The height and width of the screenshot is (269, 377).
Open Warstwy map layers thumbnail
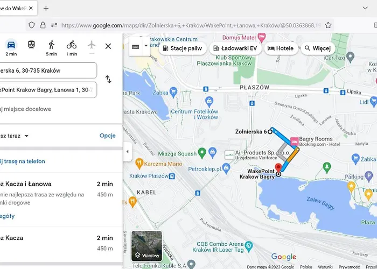[x=147, y=246]
